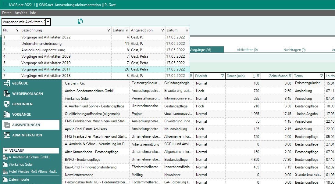Click the - keine Angabe - team cell

[x=308, y=114]
